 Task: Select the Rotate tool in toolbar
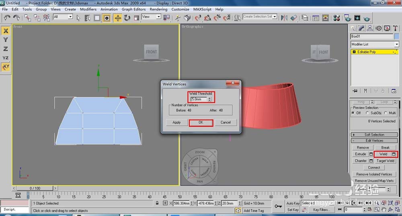127,18
